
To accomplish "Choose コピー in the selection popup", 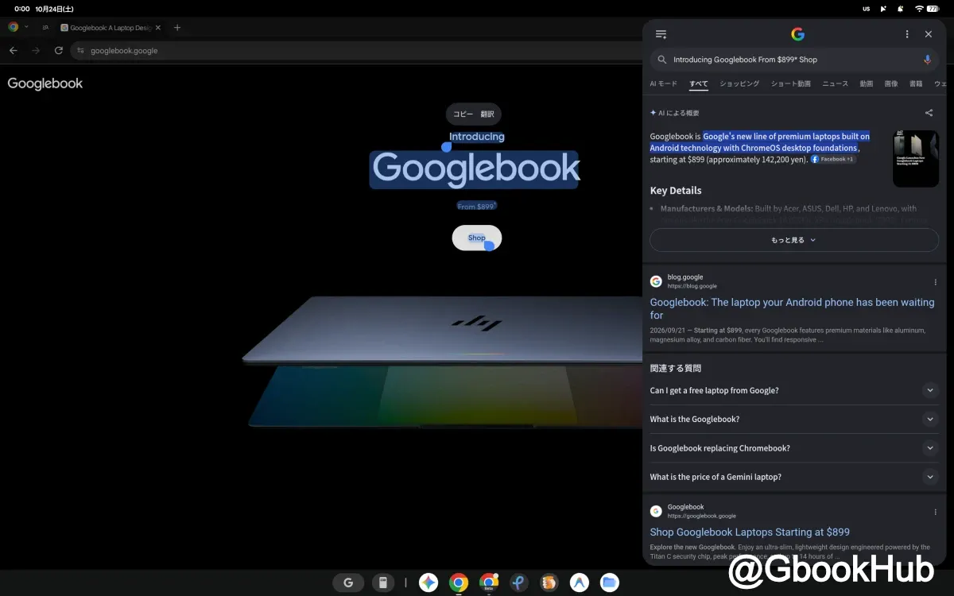I will point(463,114).
